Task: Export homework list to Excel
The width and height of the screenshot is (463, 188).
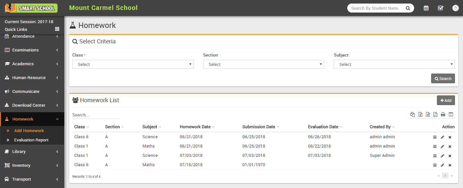Action: pos(420,114)
